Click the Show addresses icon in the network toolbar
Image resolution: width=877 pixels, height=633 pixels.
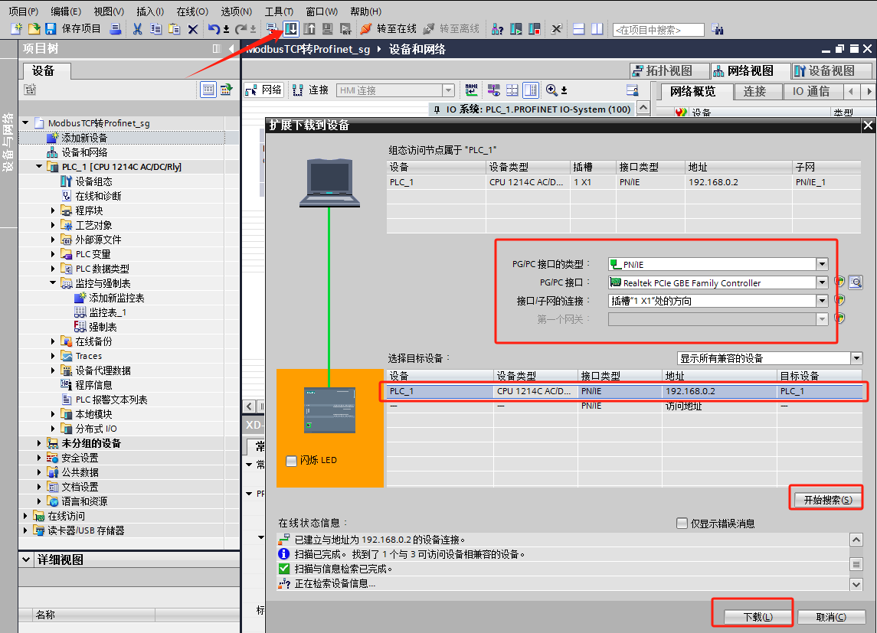coord(494,90)
